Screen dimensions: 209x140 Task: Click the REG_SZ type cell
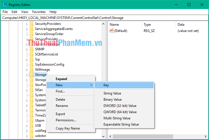pyautogui.click(x=149, y=31)
